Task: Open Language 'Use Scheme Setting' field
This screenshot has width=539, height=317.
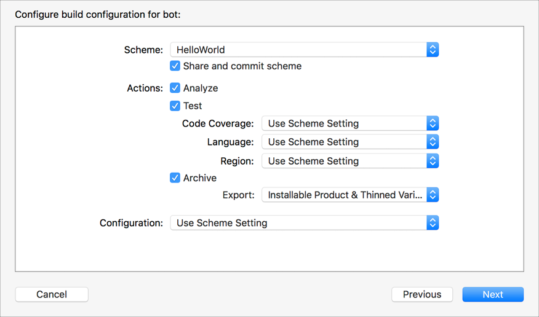Action: pyautogui.click(x=344, y=142)
